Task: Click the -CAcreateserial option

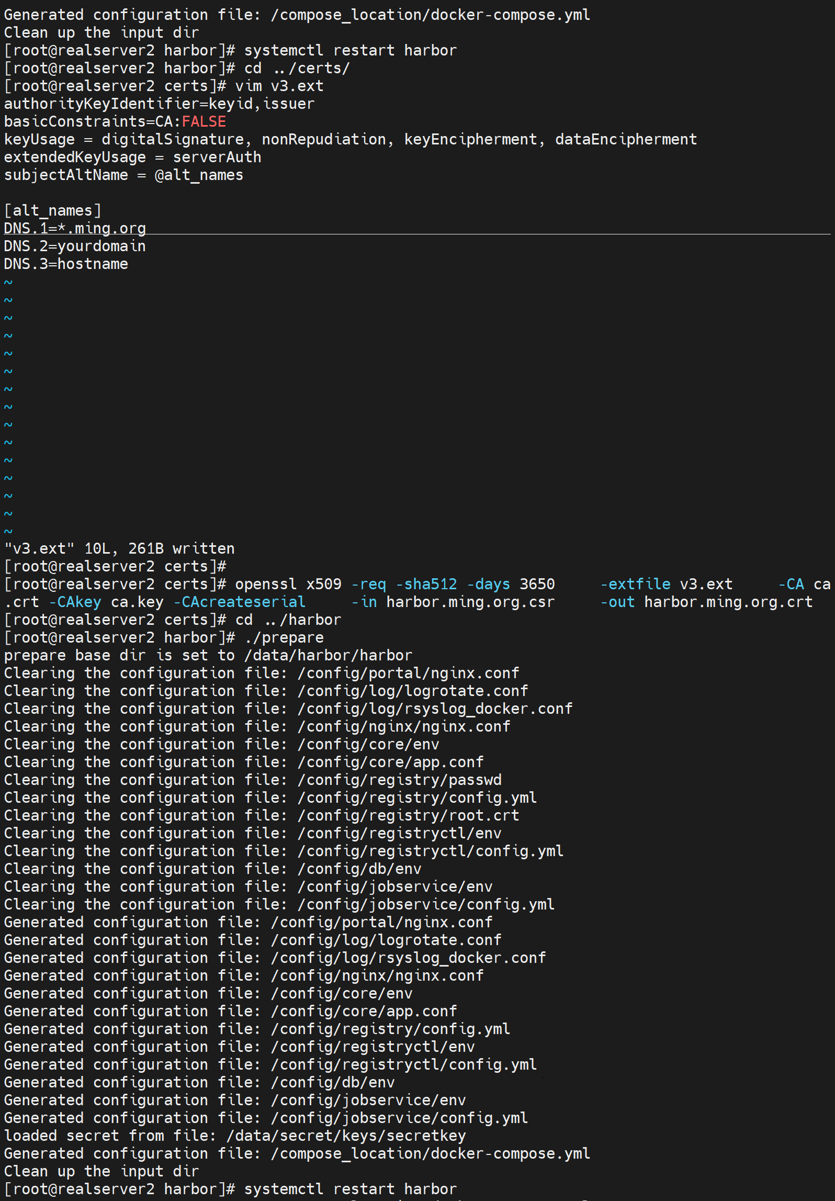Action: [239, 602]
